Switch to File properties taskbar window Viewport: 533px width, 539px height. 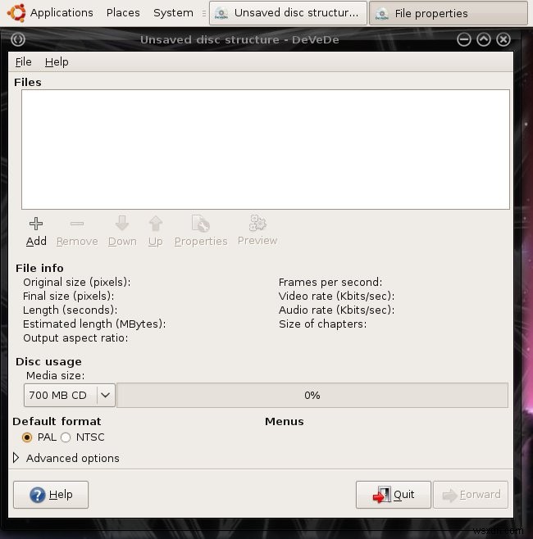tap(449, 13)
